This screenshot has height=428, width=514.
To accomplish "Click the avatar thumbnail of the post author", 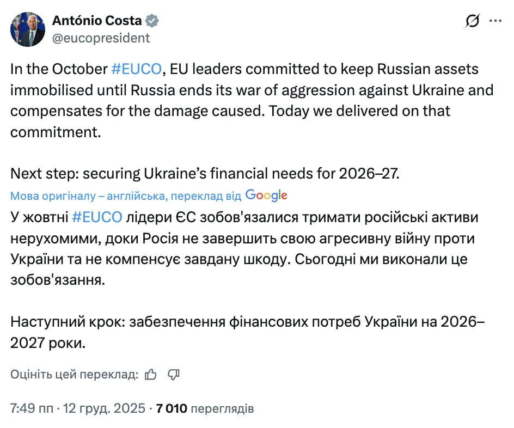I will pyautogui.click(x=27, y=28).
